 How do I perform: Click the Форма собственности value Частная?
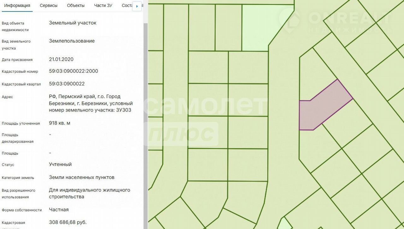coord(59,210)
